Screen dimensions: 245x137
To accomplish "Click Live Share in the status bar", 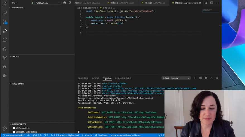I will point(101,135).
